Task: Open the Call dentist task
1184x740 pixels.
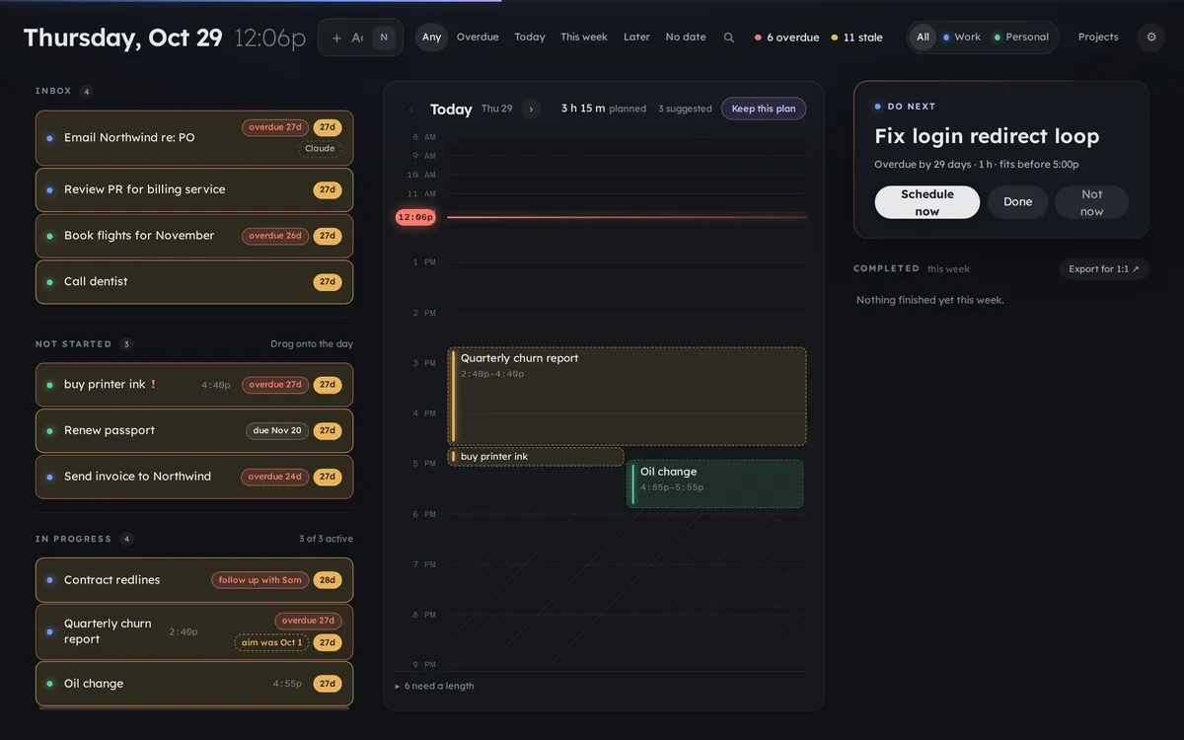Action: click(194, 282)
